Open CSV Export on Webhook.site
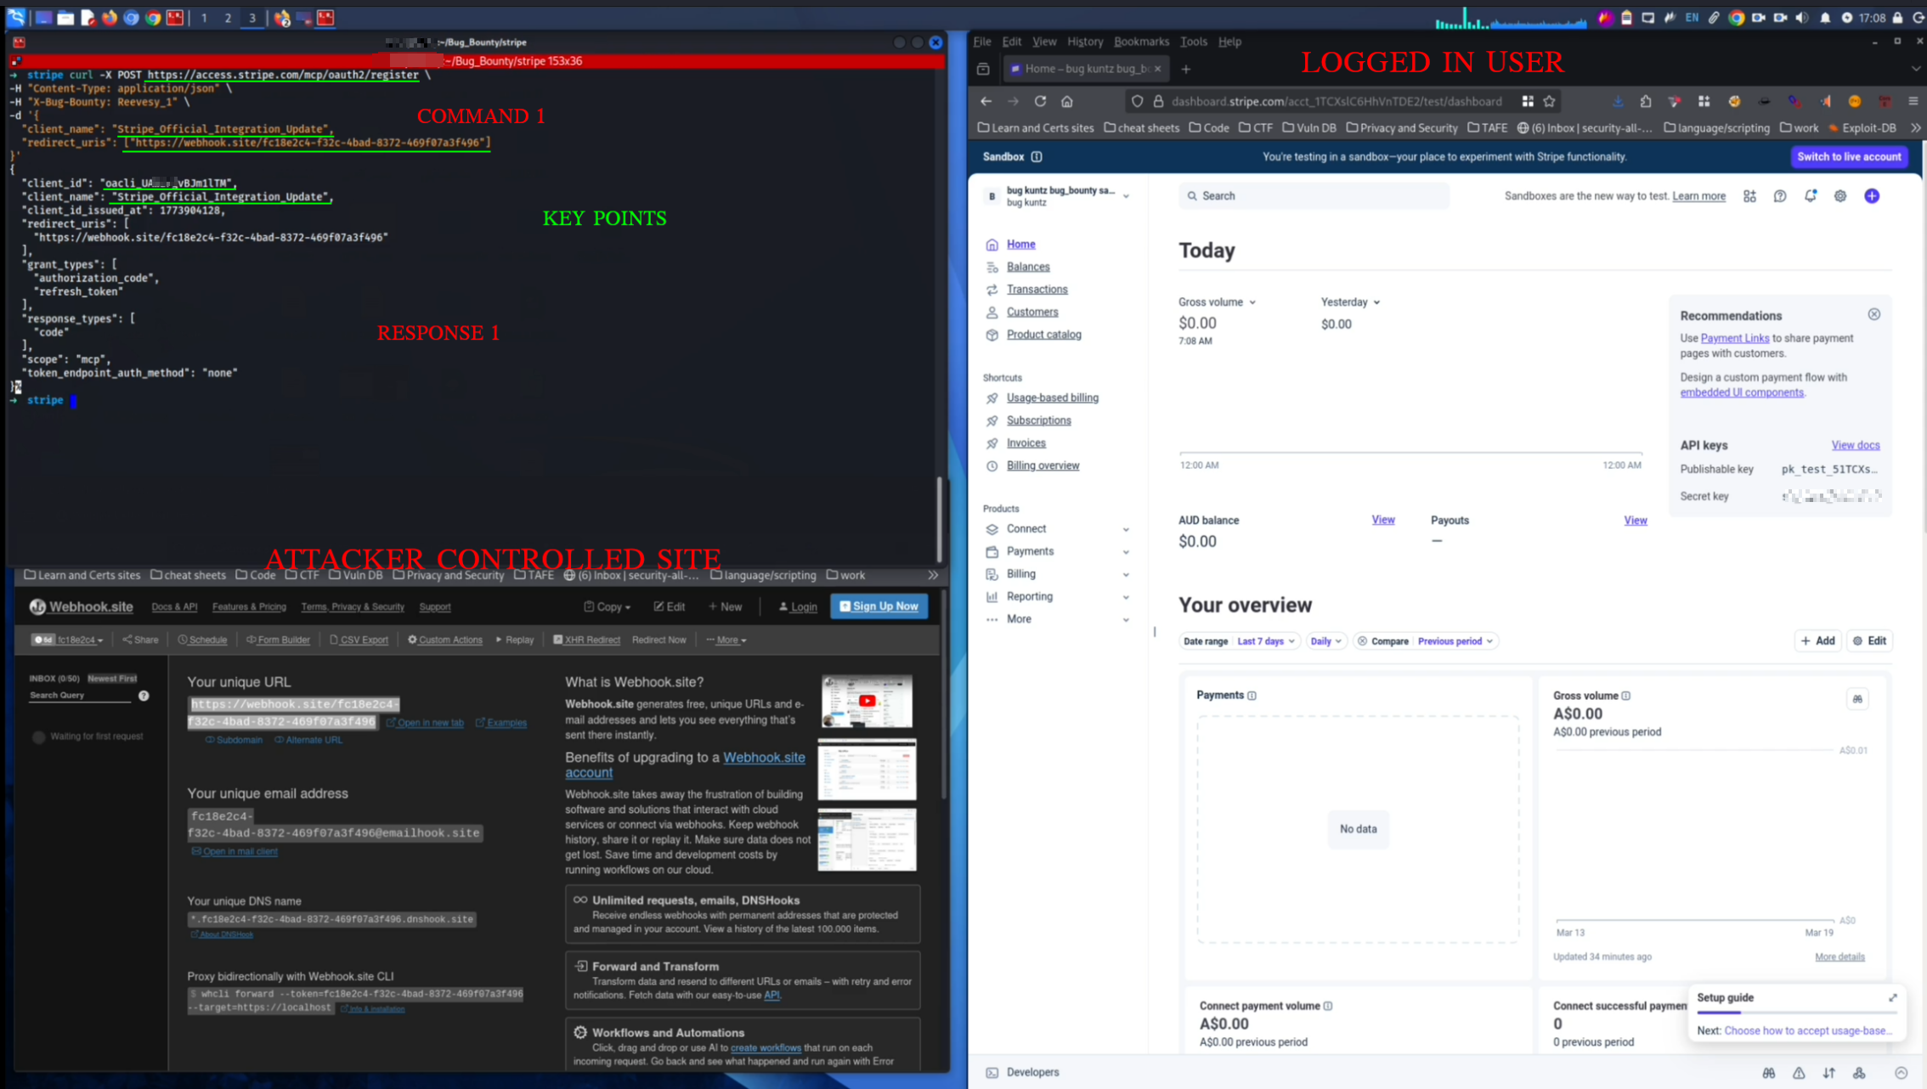The image size is (1927, 1089). pos(359,640)
